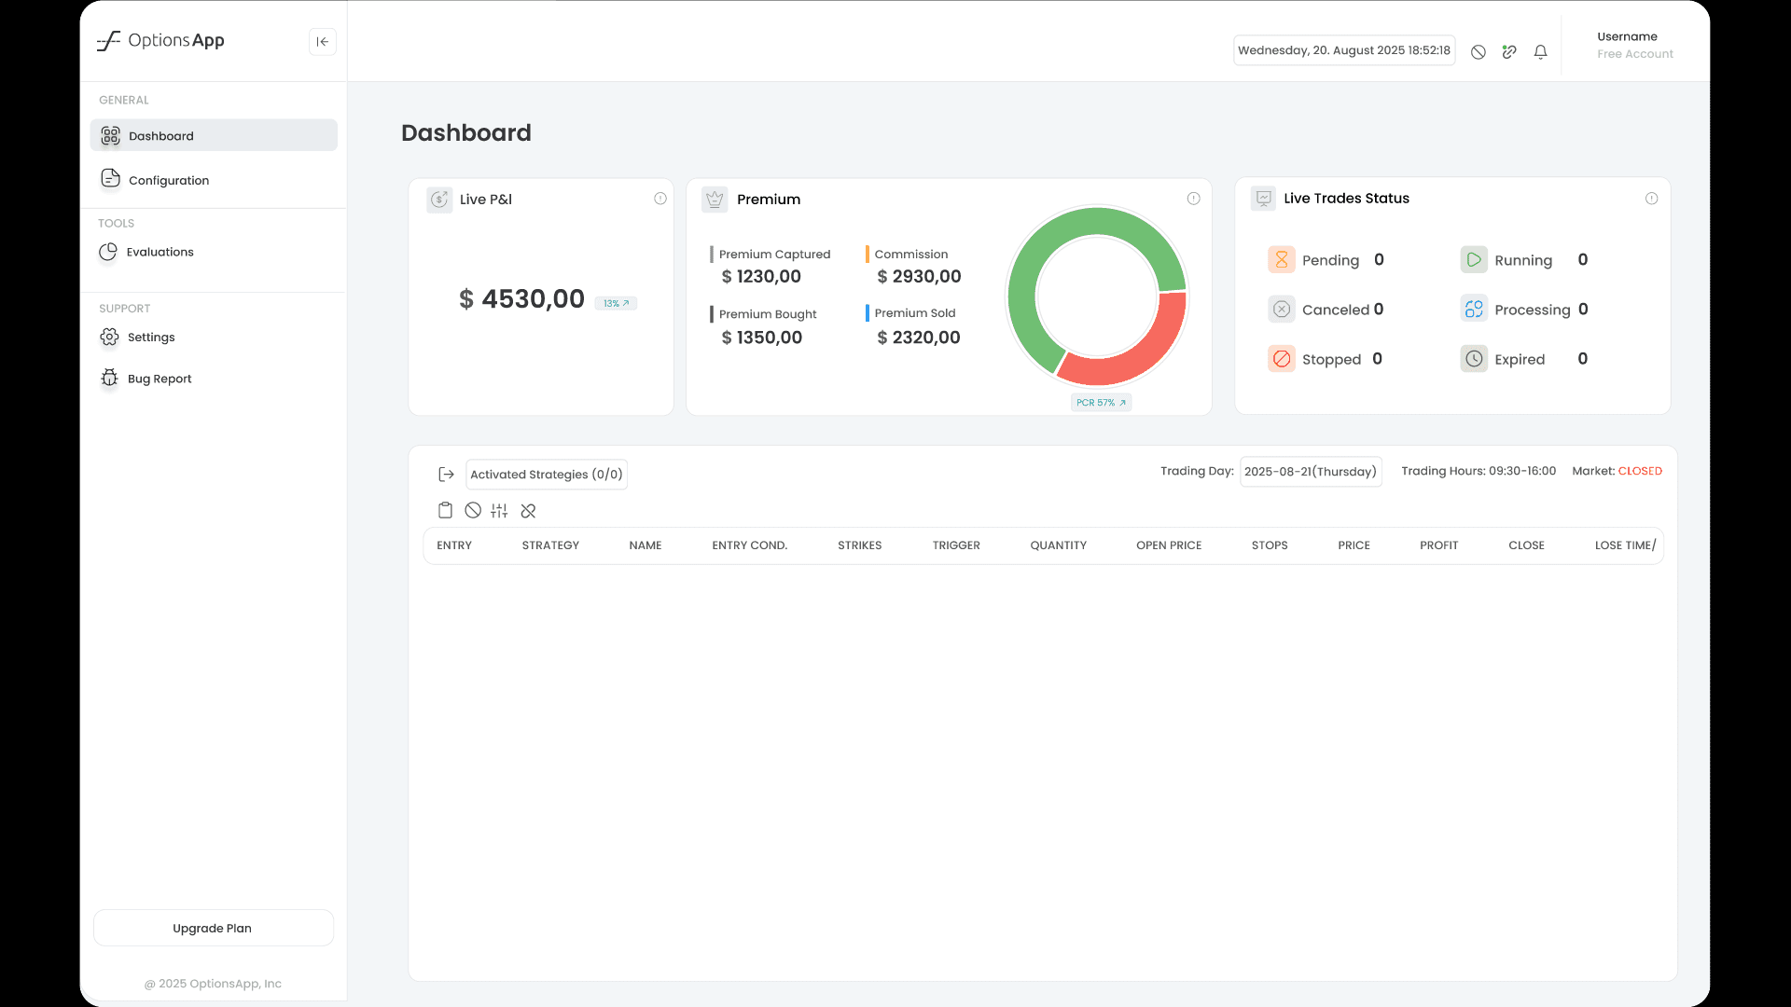Click the Expired clock icon

click(1474, 358)
